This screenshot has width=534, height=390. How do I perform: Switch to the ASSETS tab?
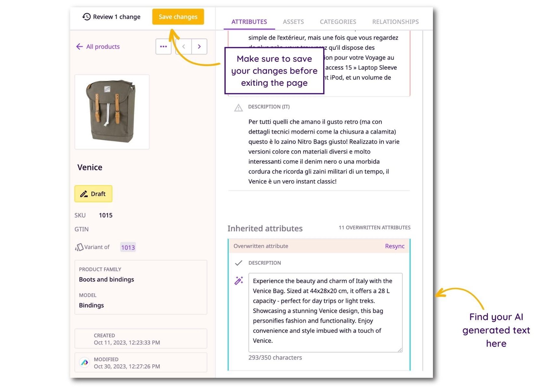coord(293,21)
